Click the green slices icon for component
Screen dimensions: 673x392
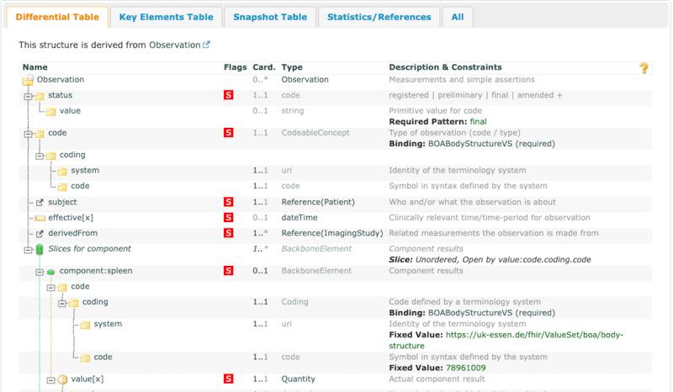[x=39, y=249]
